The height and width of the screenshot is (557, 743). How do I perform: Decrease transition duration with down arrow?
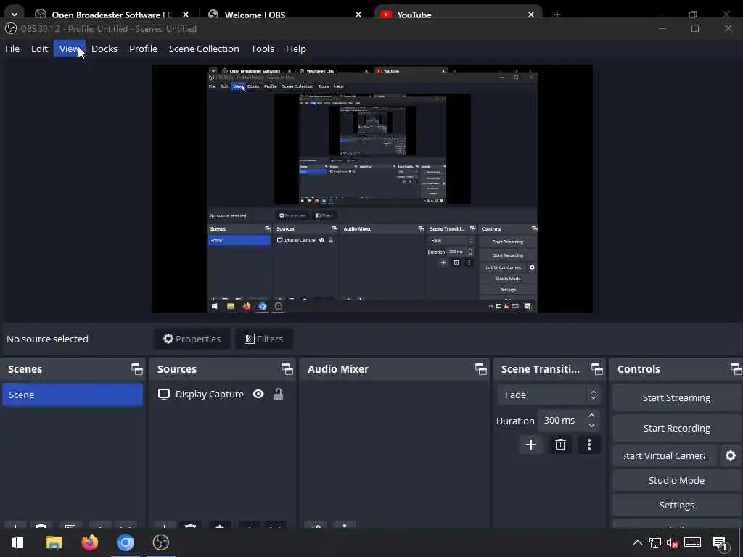click(x=591, y=425)
